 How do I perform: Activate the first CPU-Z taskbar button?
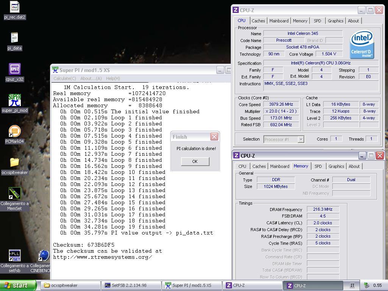[x=252, y=285]
